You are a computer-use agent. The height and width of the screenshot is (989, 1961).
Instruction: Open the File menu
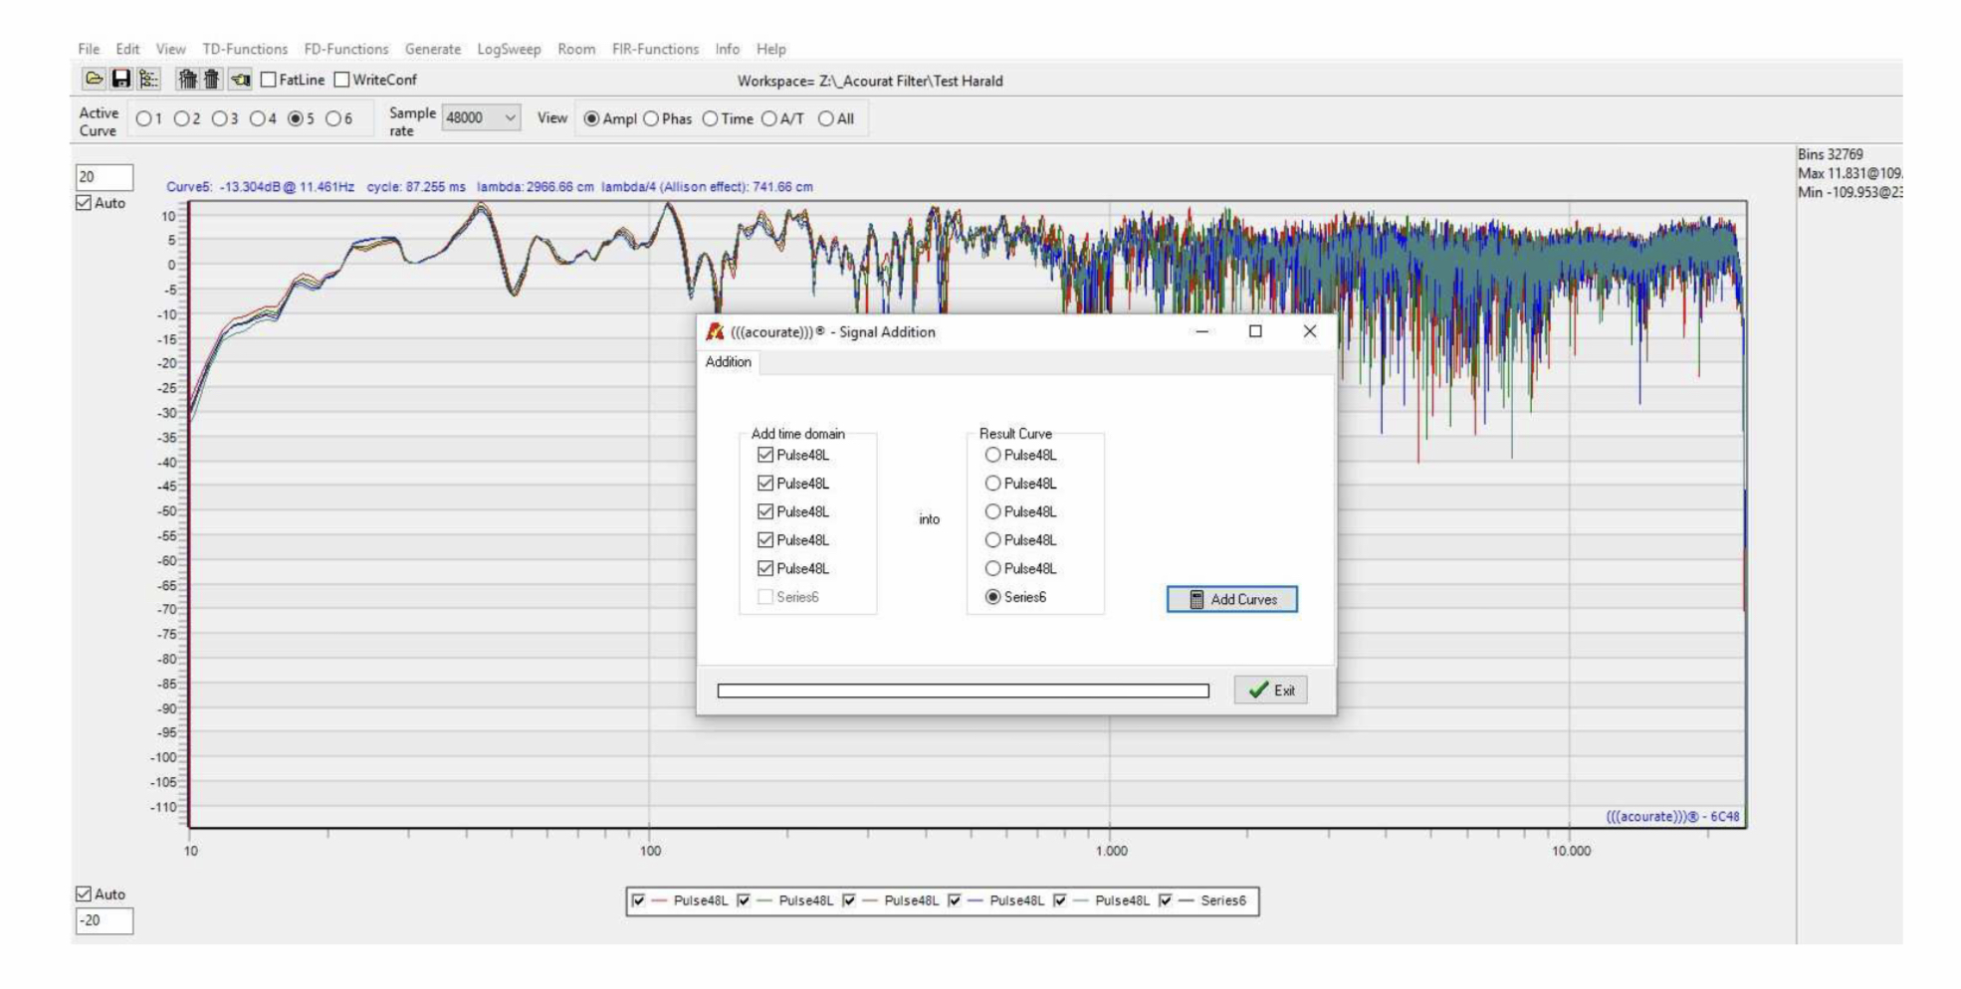pos(89,49)
